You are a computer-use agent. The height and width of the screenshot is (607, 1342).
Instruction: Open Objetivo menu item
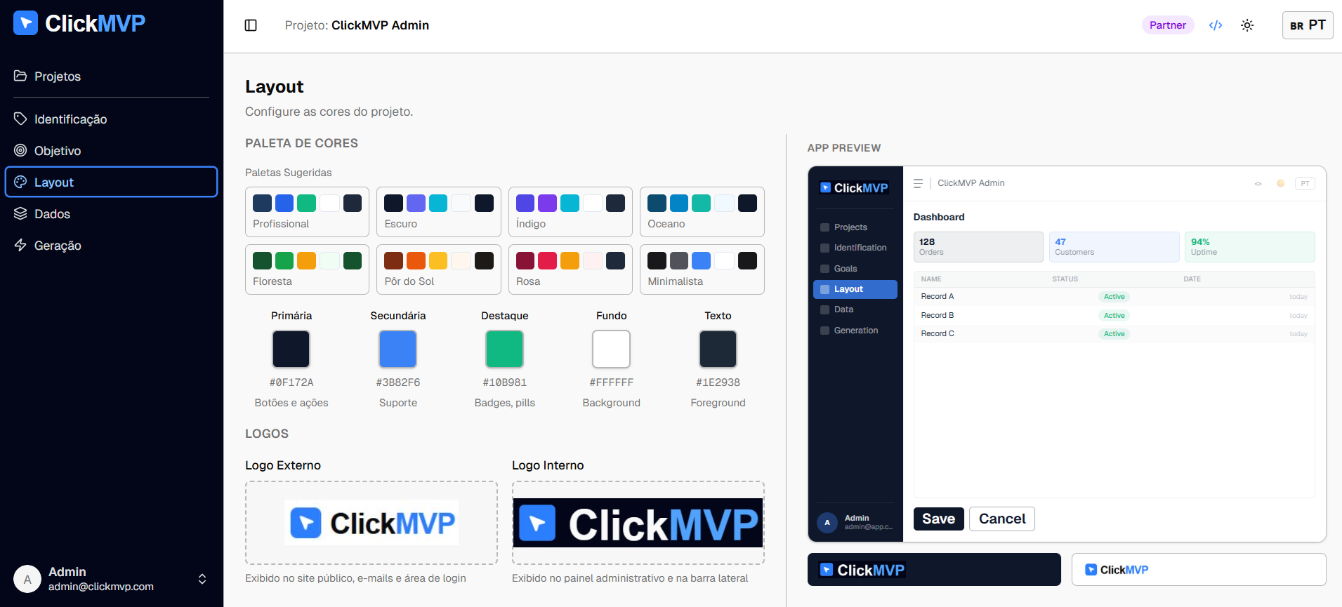pyautogui.click(x=112, y=151)
